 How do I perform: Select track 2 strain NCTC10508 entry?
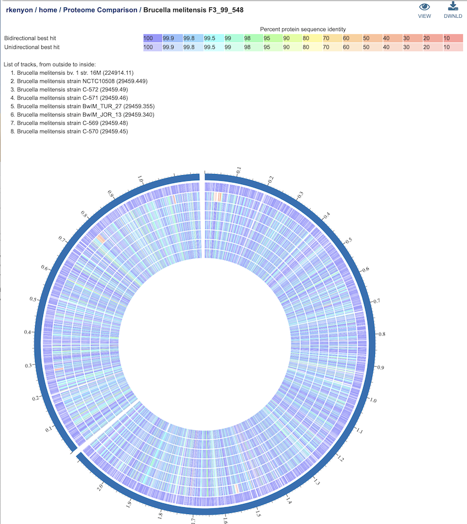click(x=82, y=81)
